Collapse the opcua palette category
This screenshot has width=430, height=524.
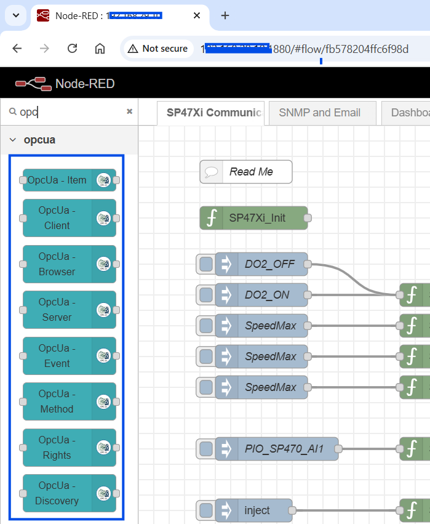click(x=13, y=140)
